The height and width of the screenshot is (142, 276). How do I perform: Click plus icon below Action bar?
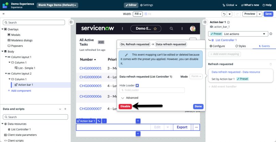(x=138, y=134)
